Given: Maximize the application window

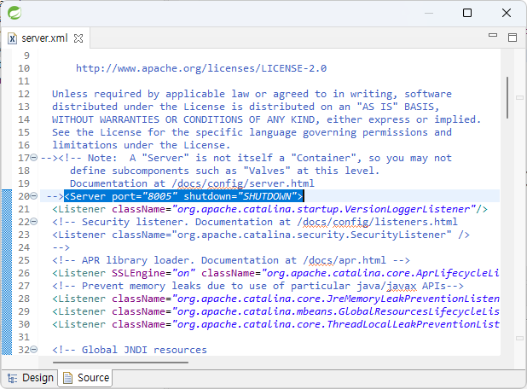Looking at the screenshot, I should 467,13.
